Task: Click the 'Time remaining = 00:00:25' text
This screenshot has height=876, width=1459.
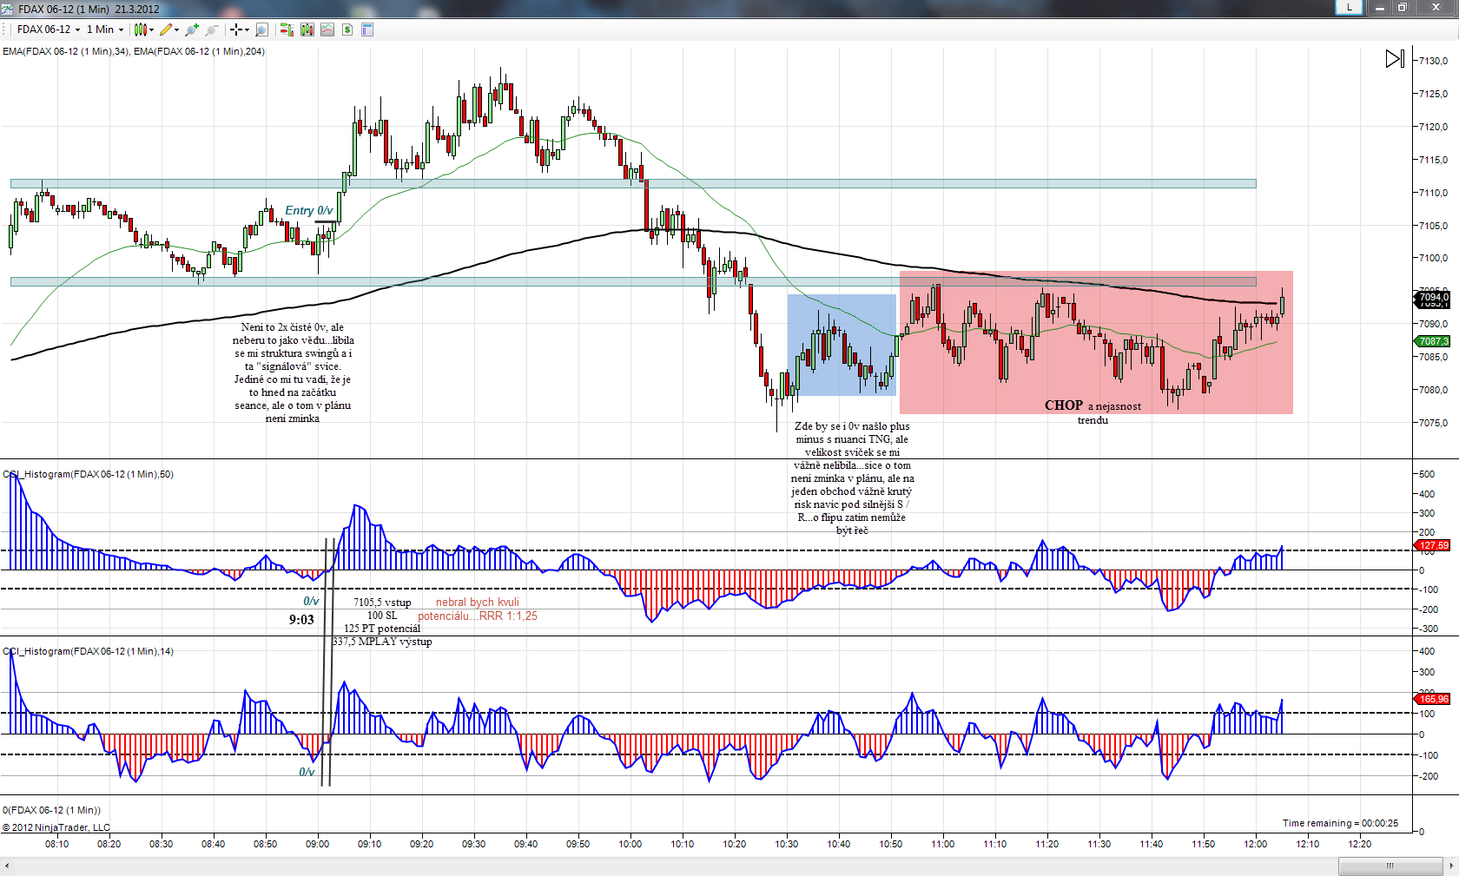Action: pos(1340,823)
